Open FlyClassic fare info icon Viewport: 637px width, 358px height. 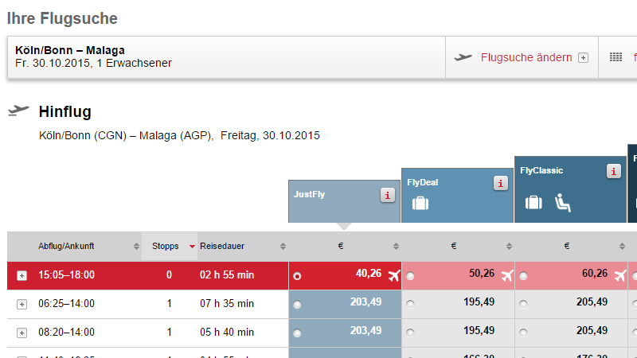coord(613,171)
